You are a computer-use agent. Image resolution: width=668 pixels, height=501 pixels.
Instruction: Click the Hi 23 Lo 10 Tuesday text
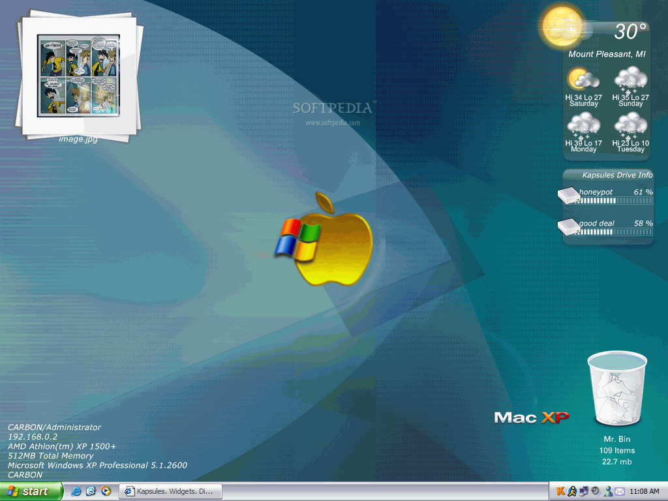[x=631, y=145]
